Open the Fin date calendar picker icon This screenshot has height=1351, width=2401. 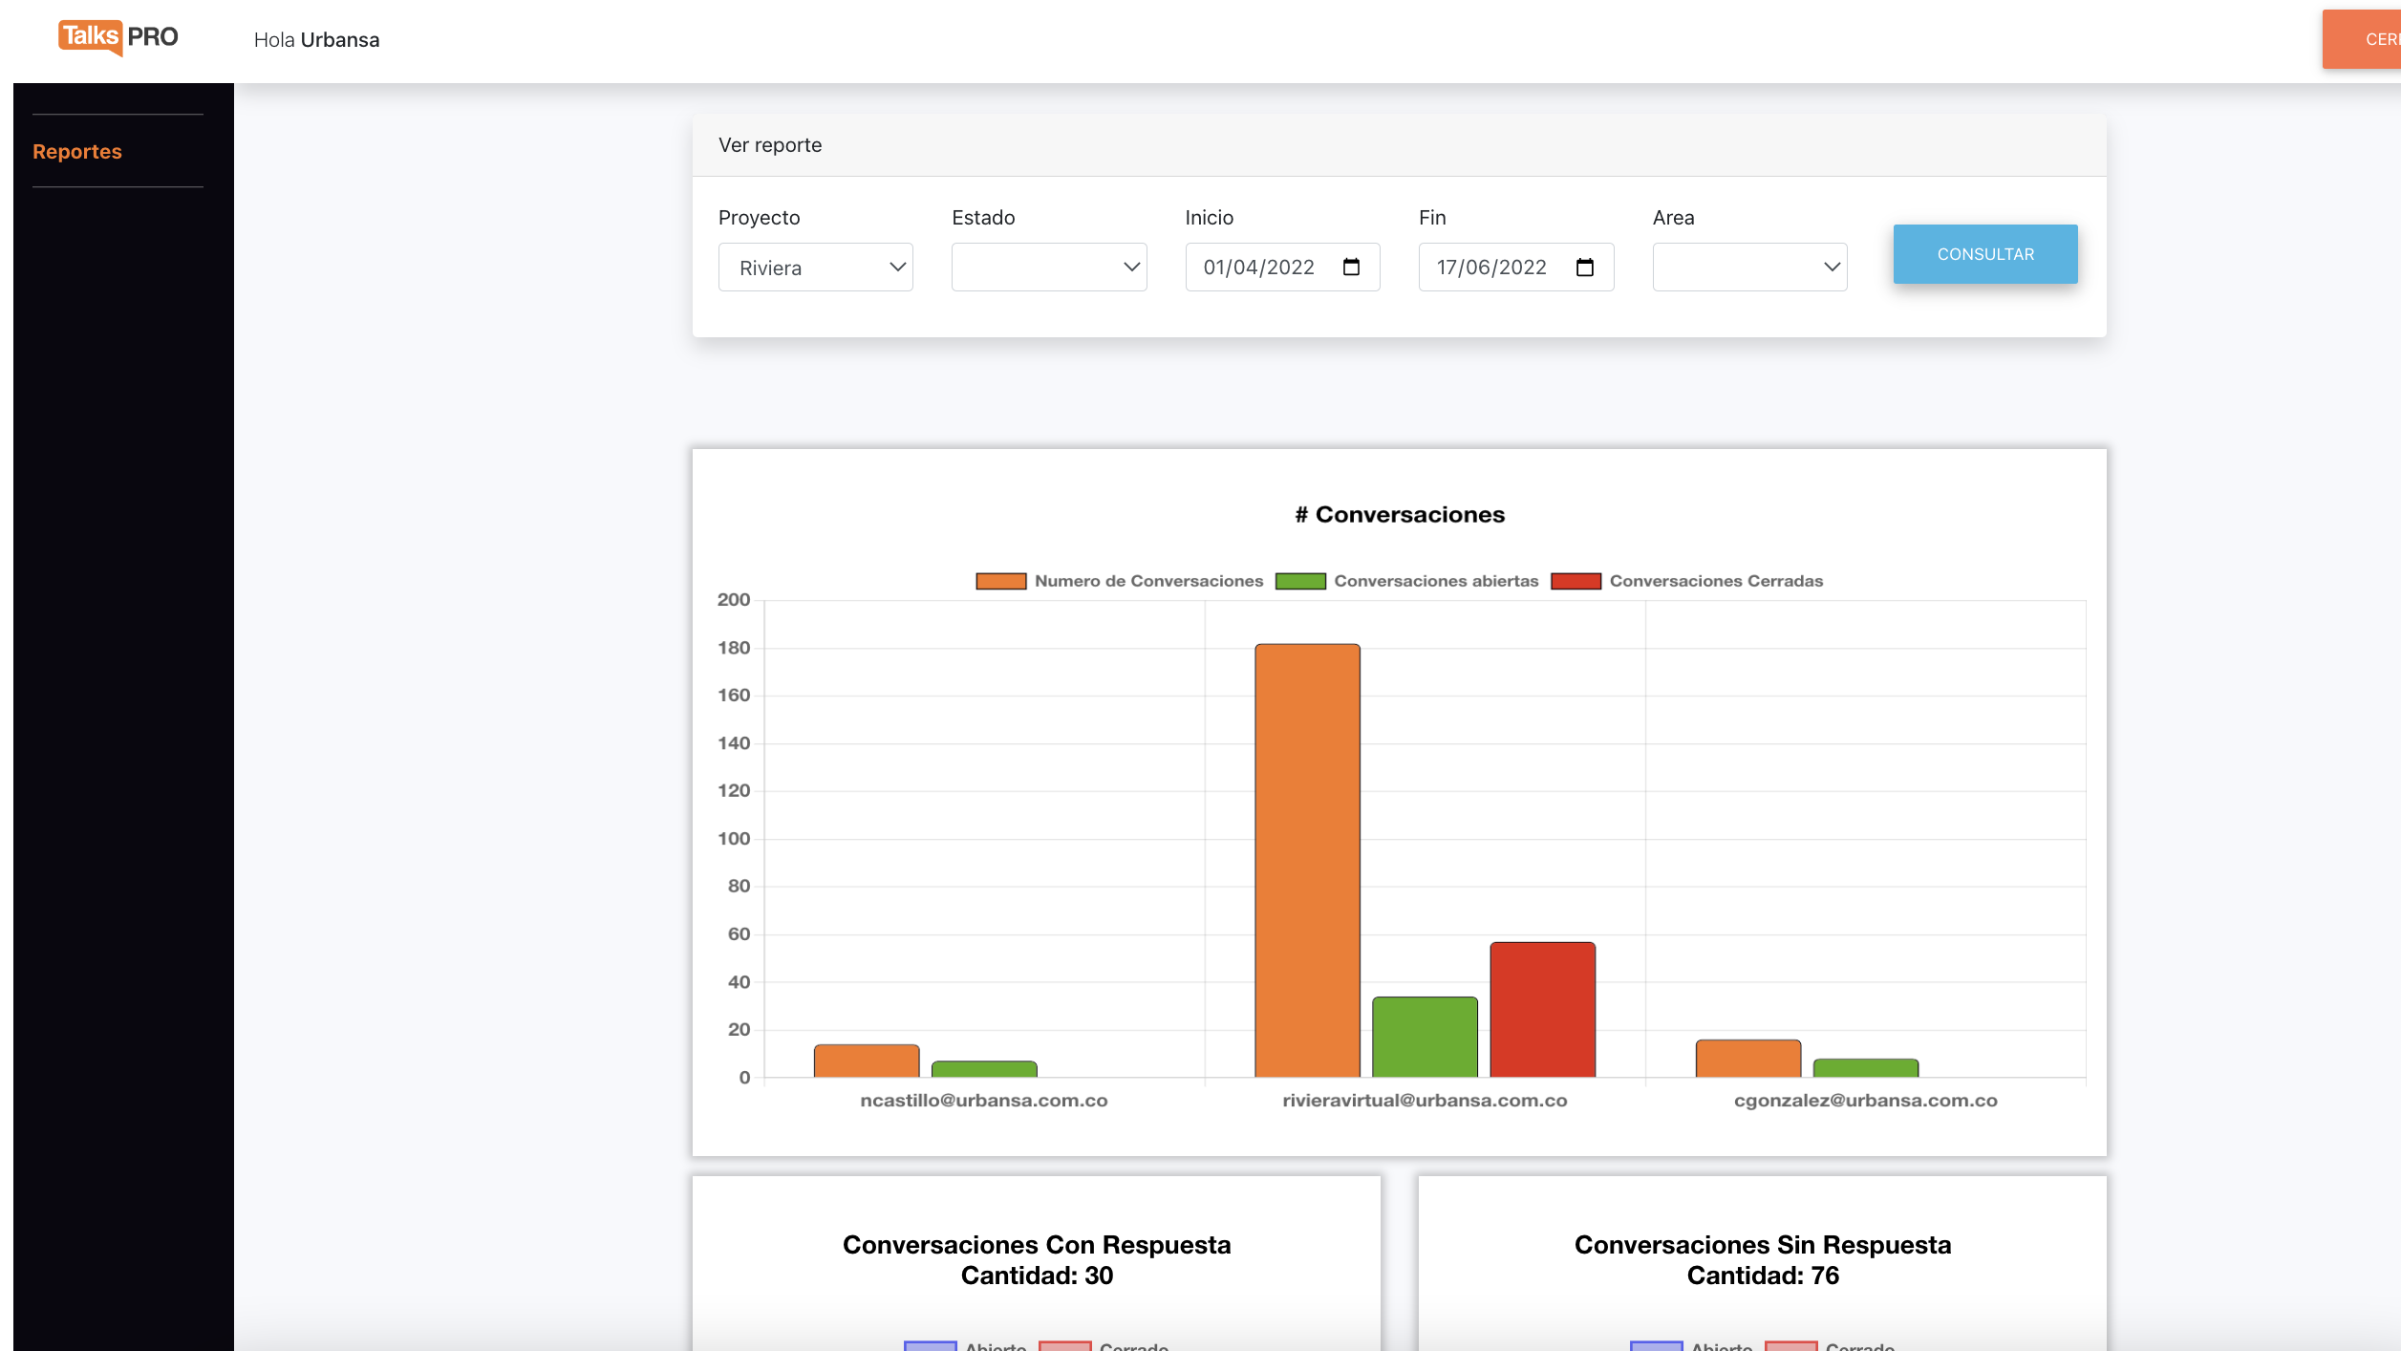click(1585, 268)
